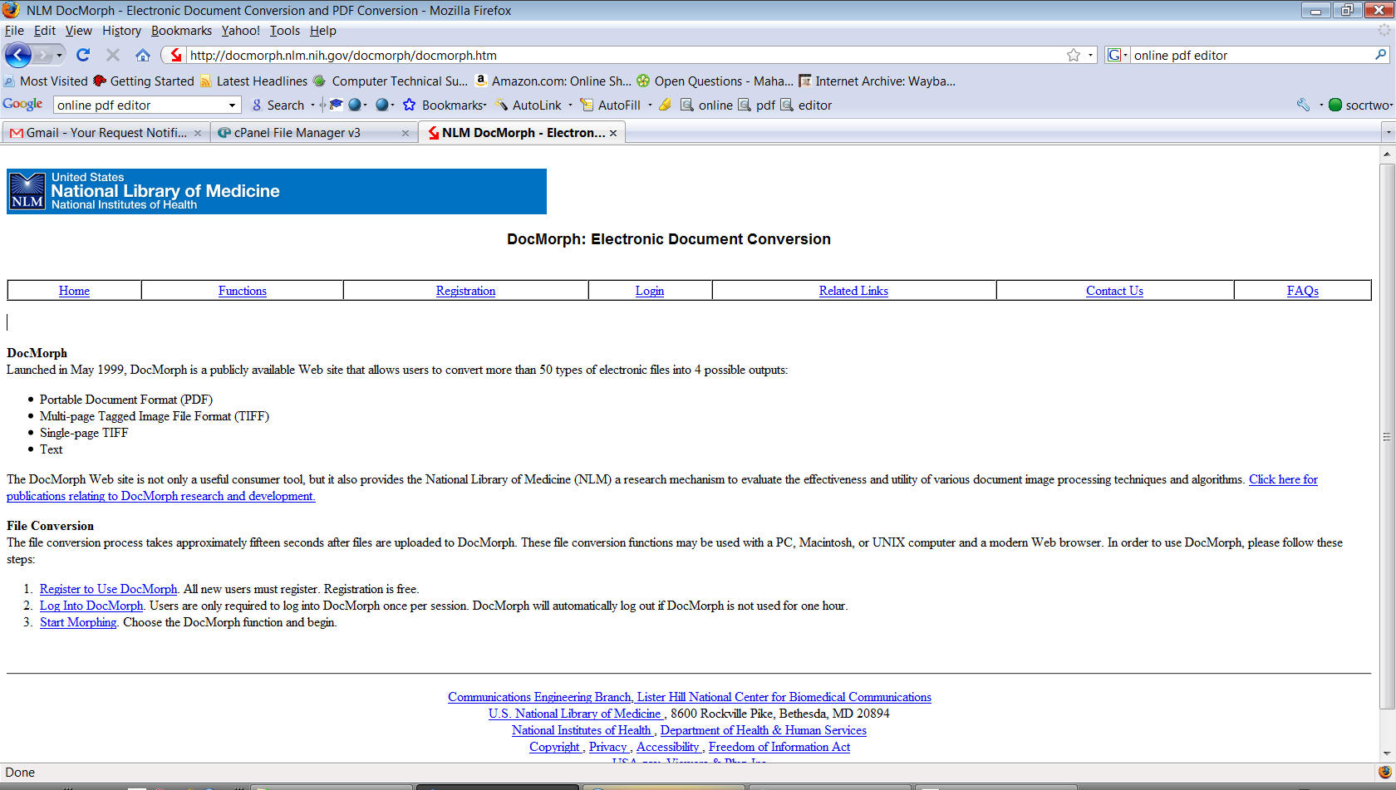
Task: Click the yellow highlighter toolbar icon
Action: click(665, 105)
